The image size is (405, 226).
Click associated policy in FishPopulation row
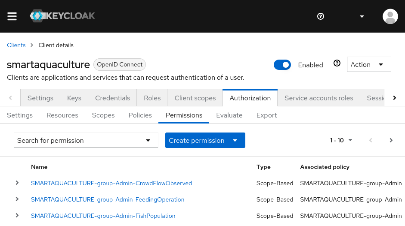(351, 216)
